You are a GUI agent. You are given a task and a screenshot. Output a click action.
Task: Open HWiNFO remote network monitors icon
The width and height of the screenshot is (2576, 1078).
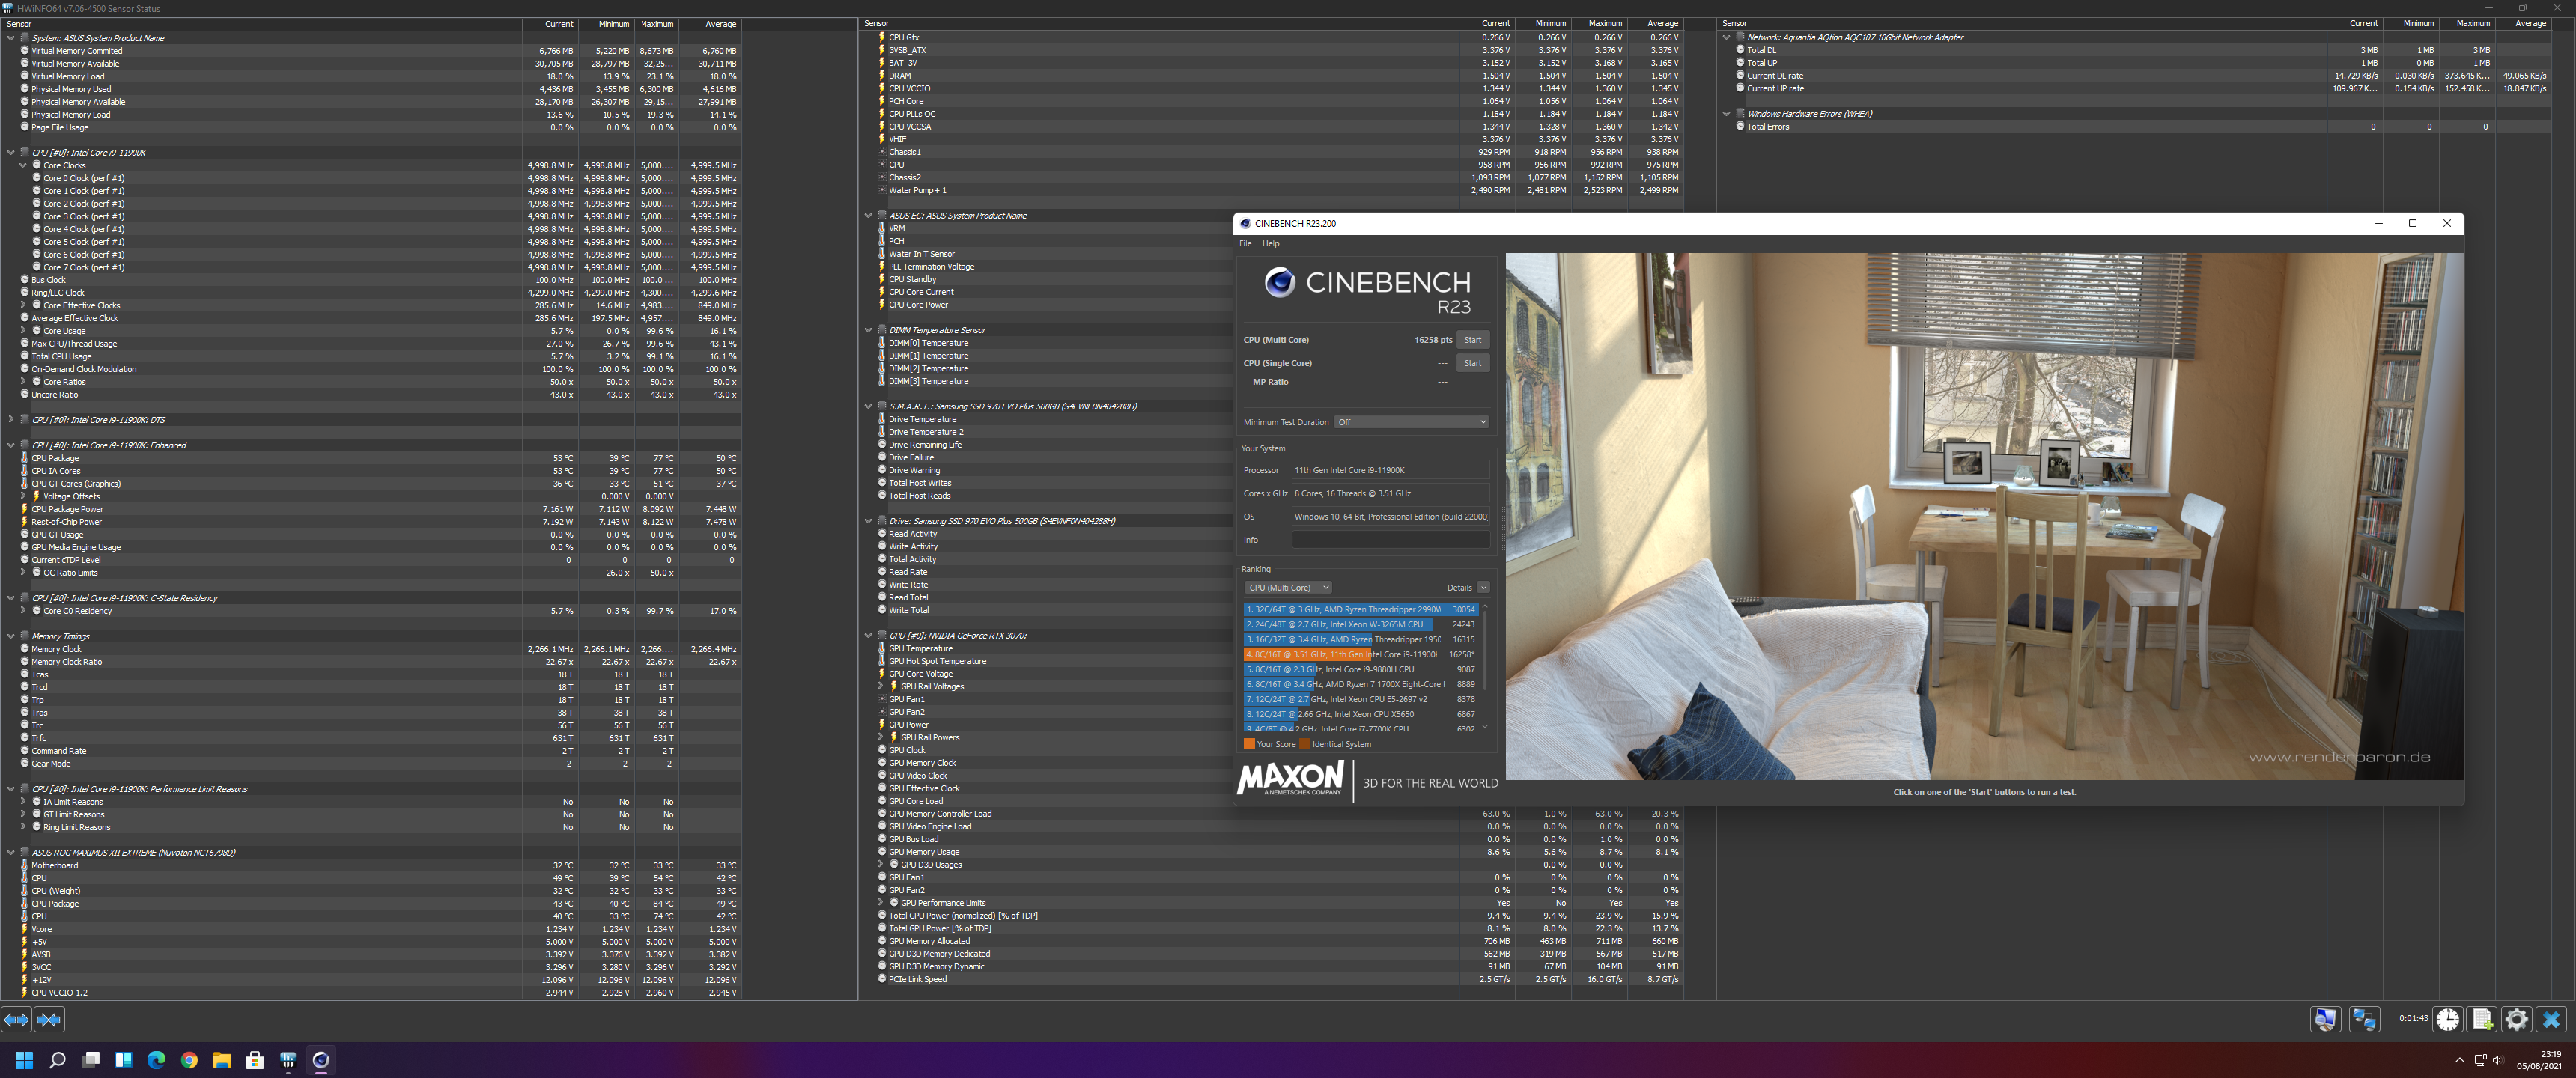tap(2364, 1019)
